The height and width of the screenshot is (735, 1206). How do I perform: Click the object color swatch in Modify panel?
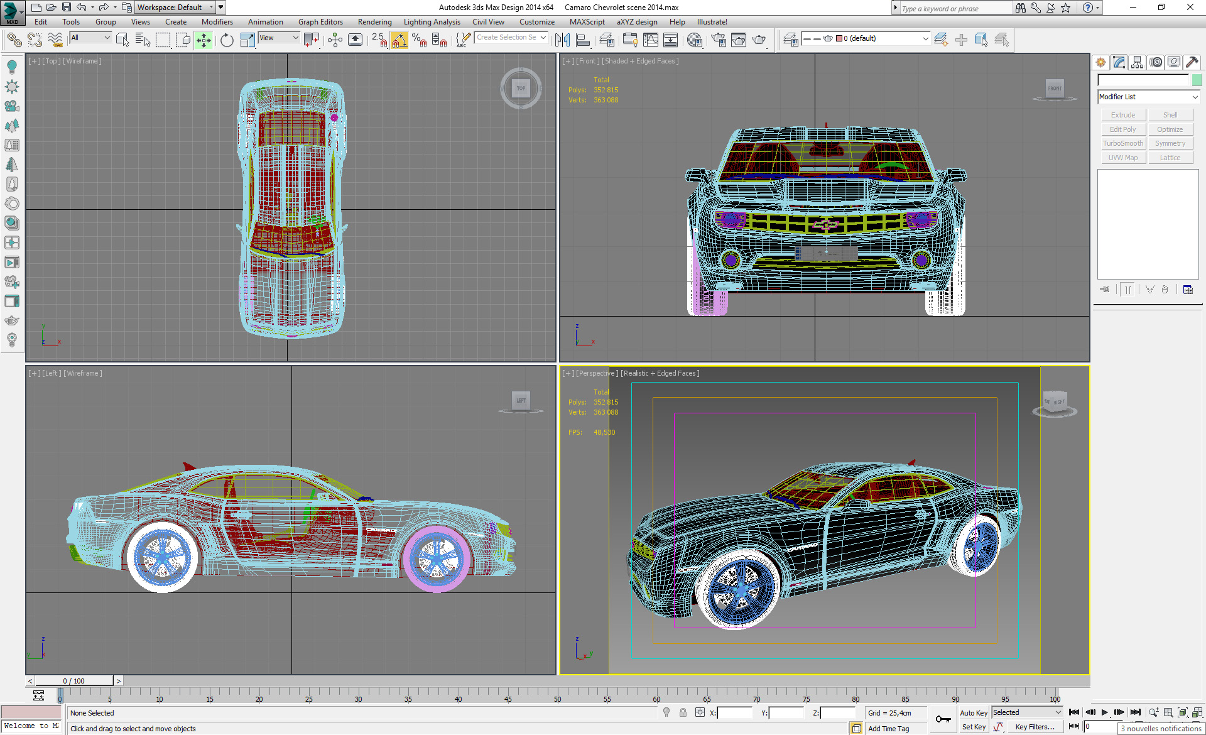click(x=1197, y=80)
